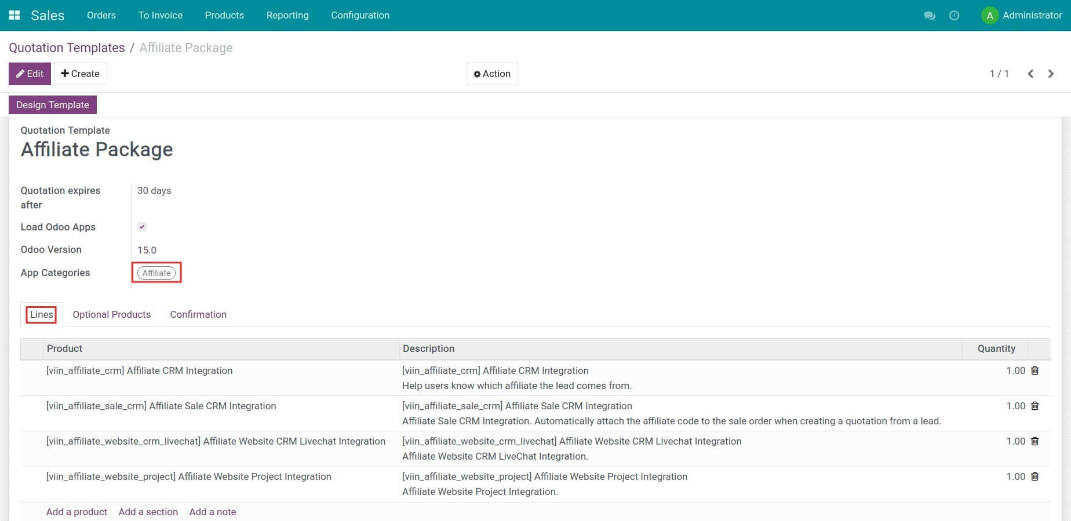
Task: Expand the Administrator user menu
Action: pos(1021,15)
